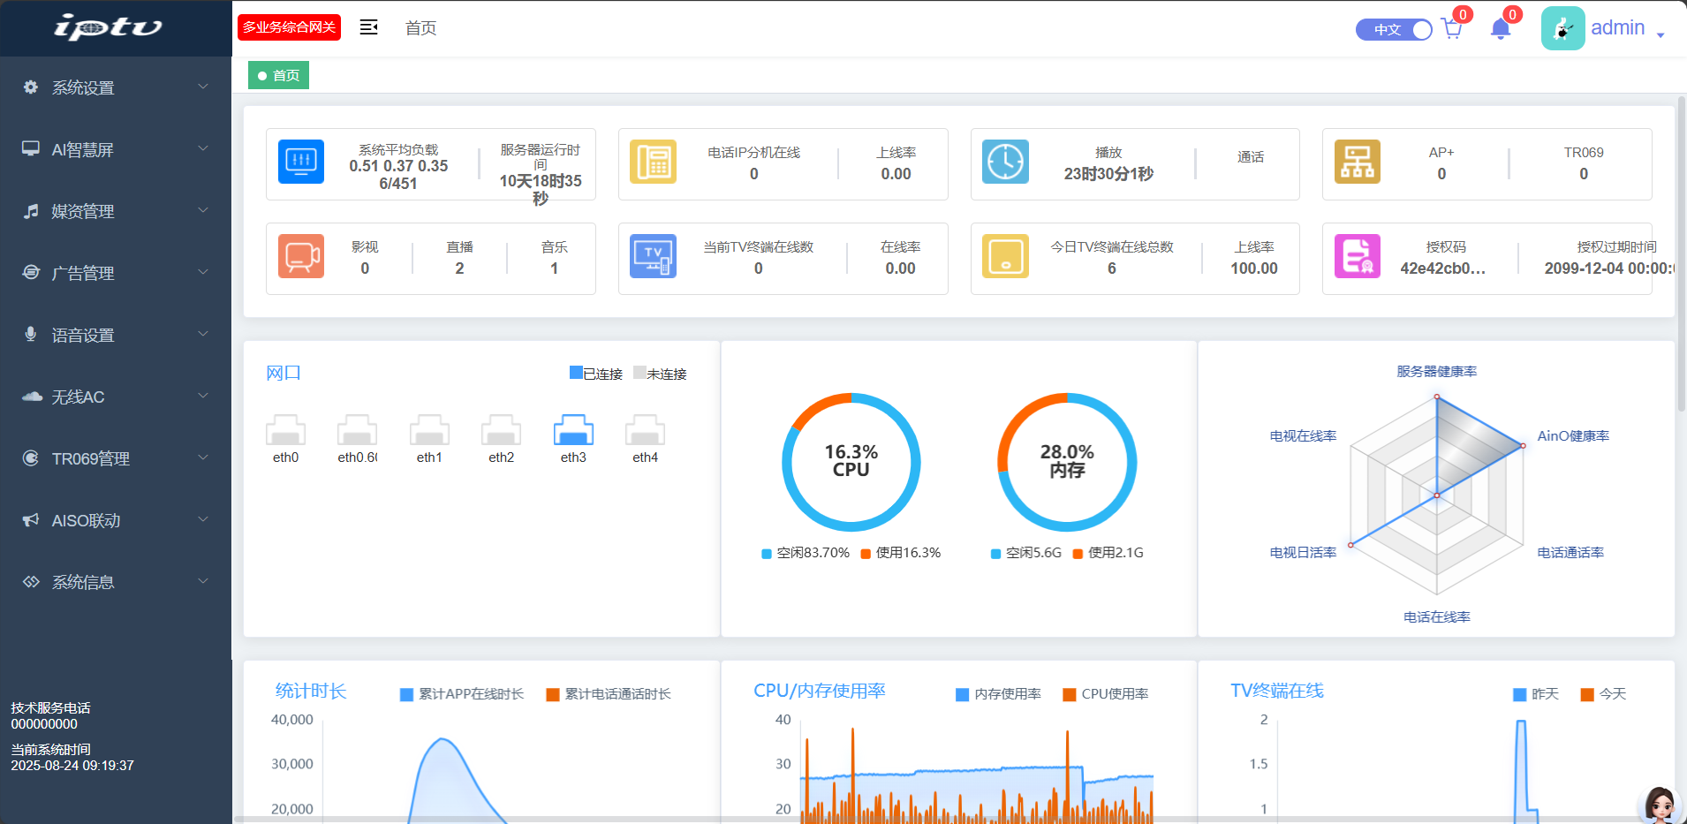Toggle the 中文 language switch
Screen dimensions: 1687x824
coord(1394,29)
